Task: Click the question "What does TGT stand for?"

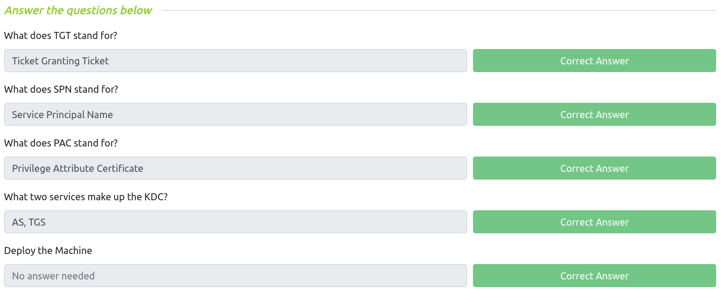Action: pyautogui.click(x=61, y=35)
